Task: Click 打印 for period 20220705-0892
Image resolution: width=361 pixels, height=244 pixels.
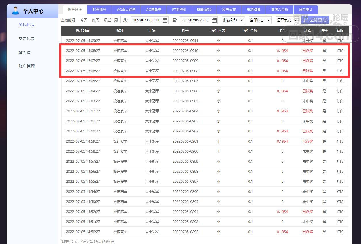Action: 340,232
